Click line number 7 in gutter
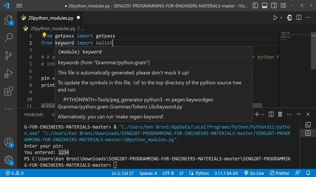Image resolution: width=316 pixels, height=177 pixels. (31, 78)
